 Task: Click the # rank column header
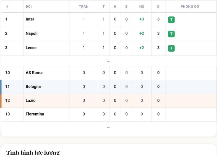tap(7, 6)
